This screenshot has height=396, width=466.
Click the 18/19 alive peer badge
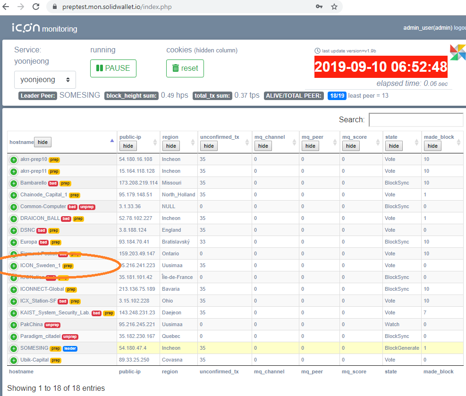337,96
